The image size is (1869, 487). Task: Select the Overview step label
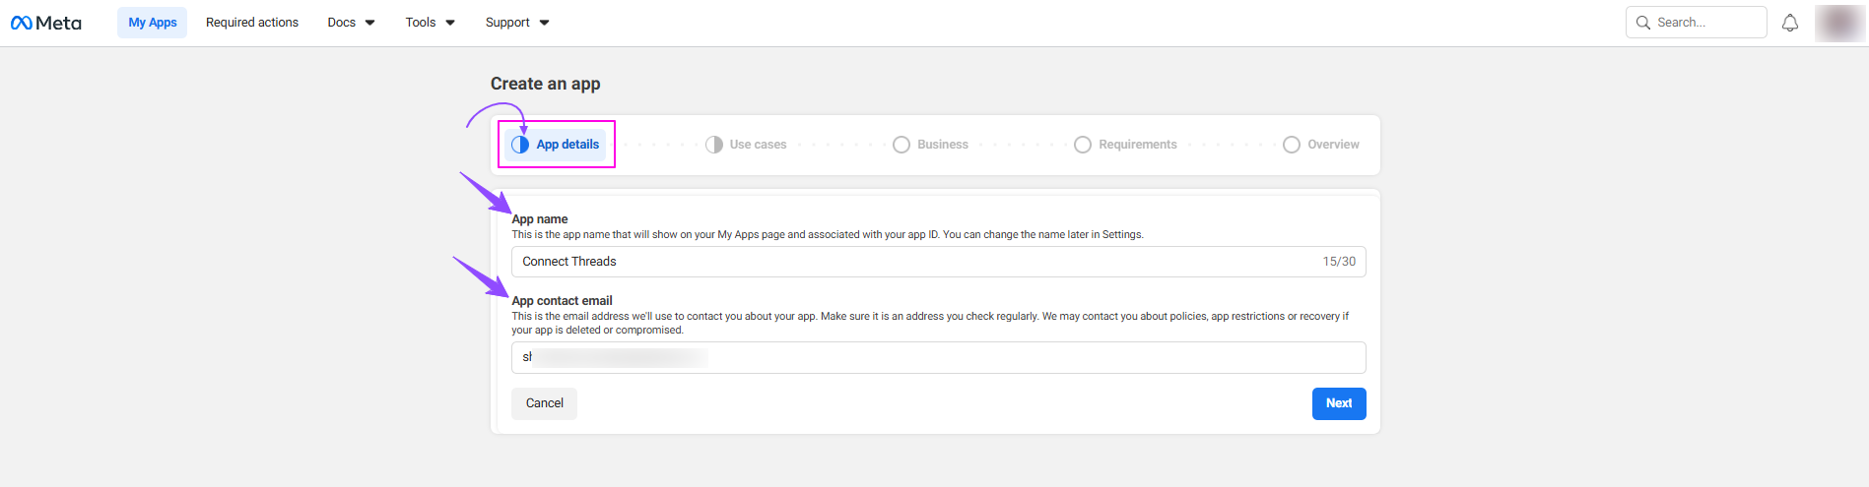(x=1333, y=145)
